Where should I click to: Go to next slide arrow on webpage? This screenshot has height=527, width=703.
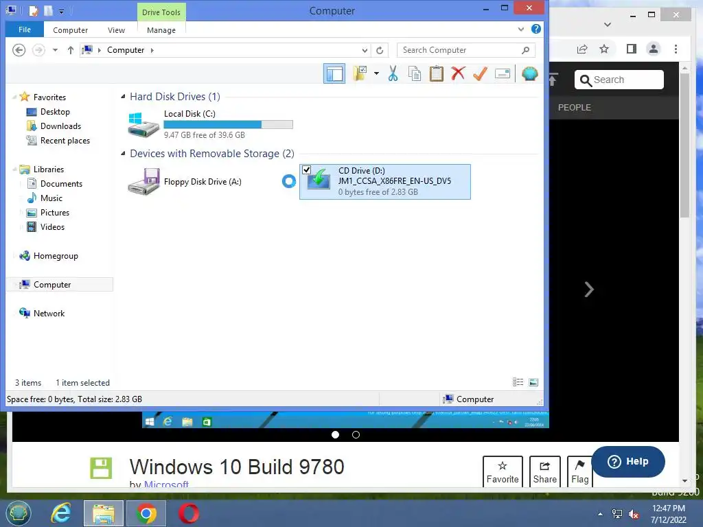point(589,290)
